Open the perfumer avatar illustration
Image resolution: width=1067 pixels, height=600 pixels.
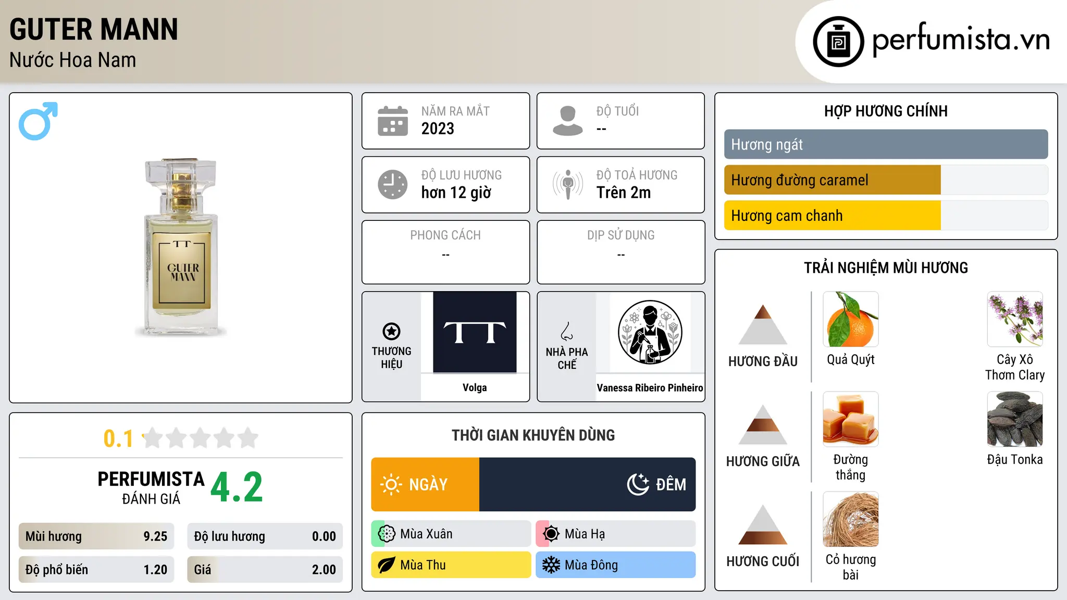pyautogui.click(x=650, y=332)
